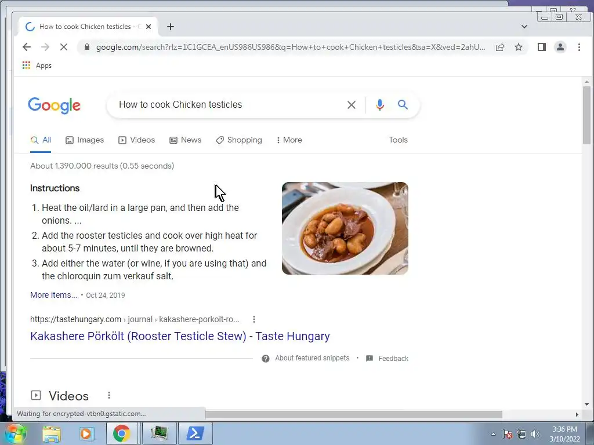The image size is (594, 445).
Task: Switch to the Shopping tab
Action: click(x=239, y=140)
